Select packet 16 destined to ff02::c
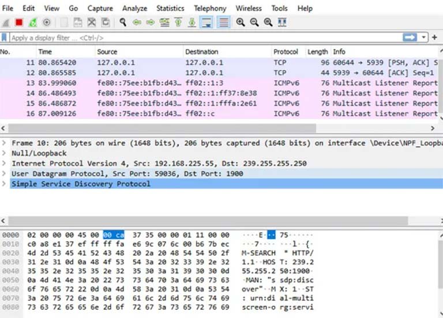This screenshot has width=443, height=318. point(219,113)
